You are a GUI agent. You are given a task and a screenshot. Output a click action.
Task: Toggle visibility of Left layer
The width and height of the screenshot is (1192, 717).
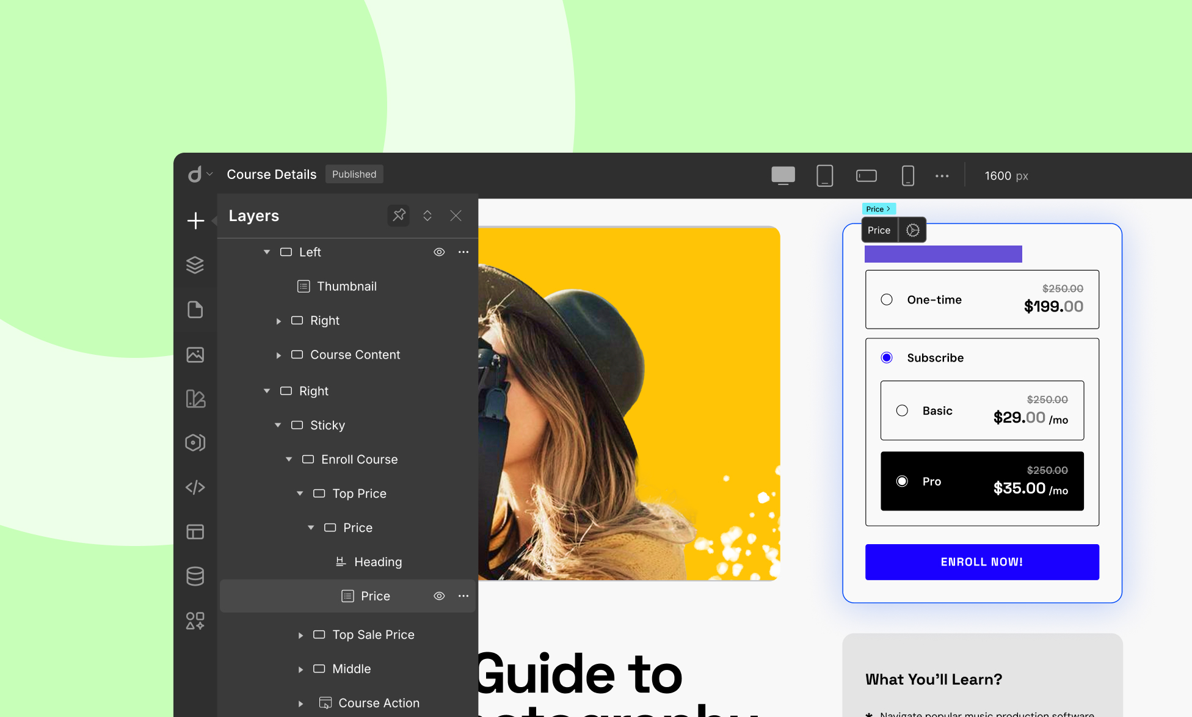[x=439, y=252]
